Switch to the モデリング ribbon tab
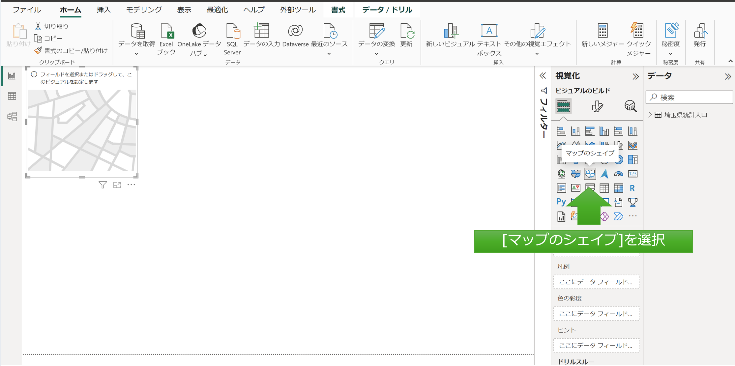The height and width of the screenshot is (366, 735). pyautogui.click(x=144, y=10)
